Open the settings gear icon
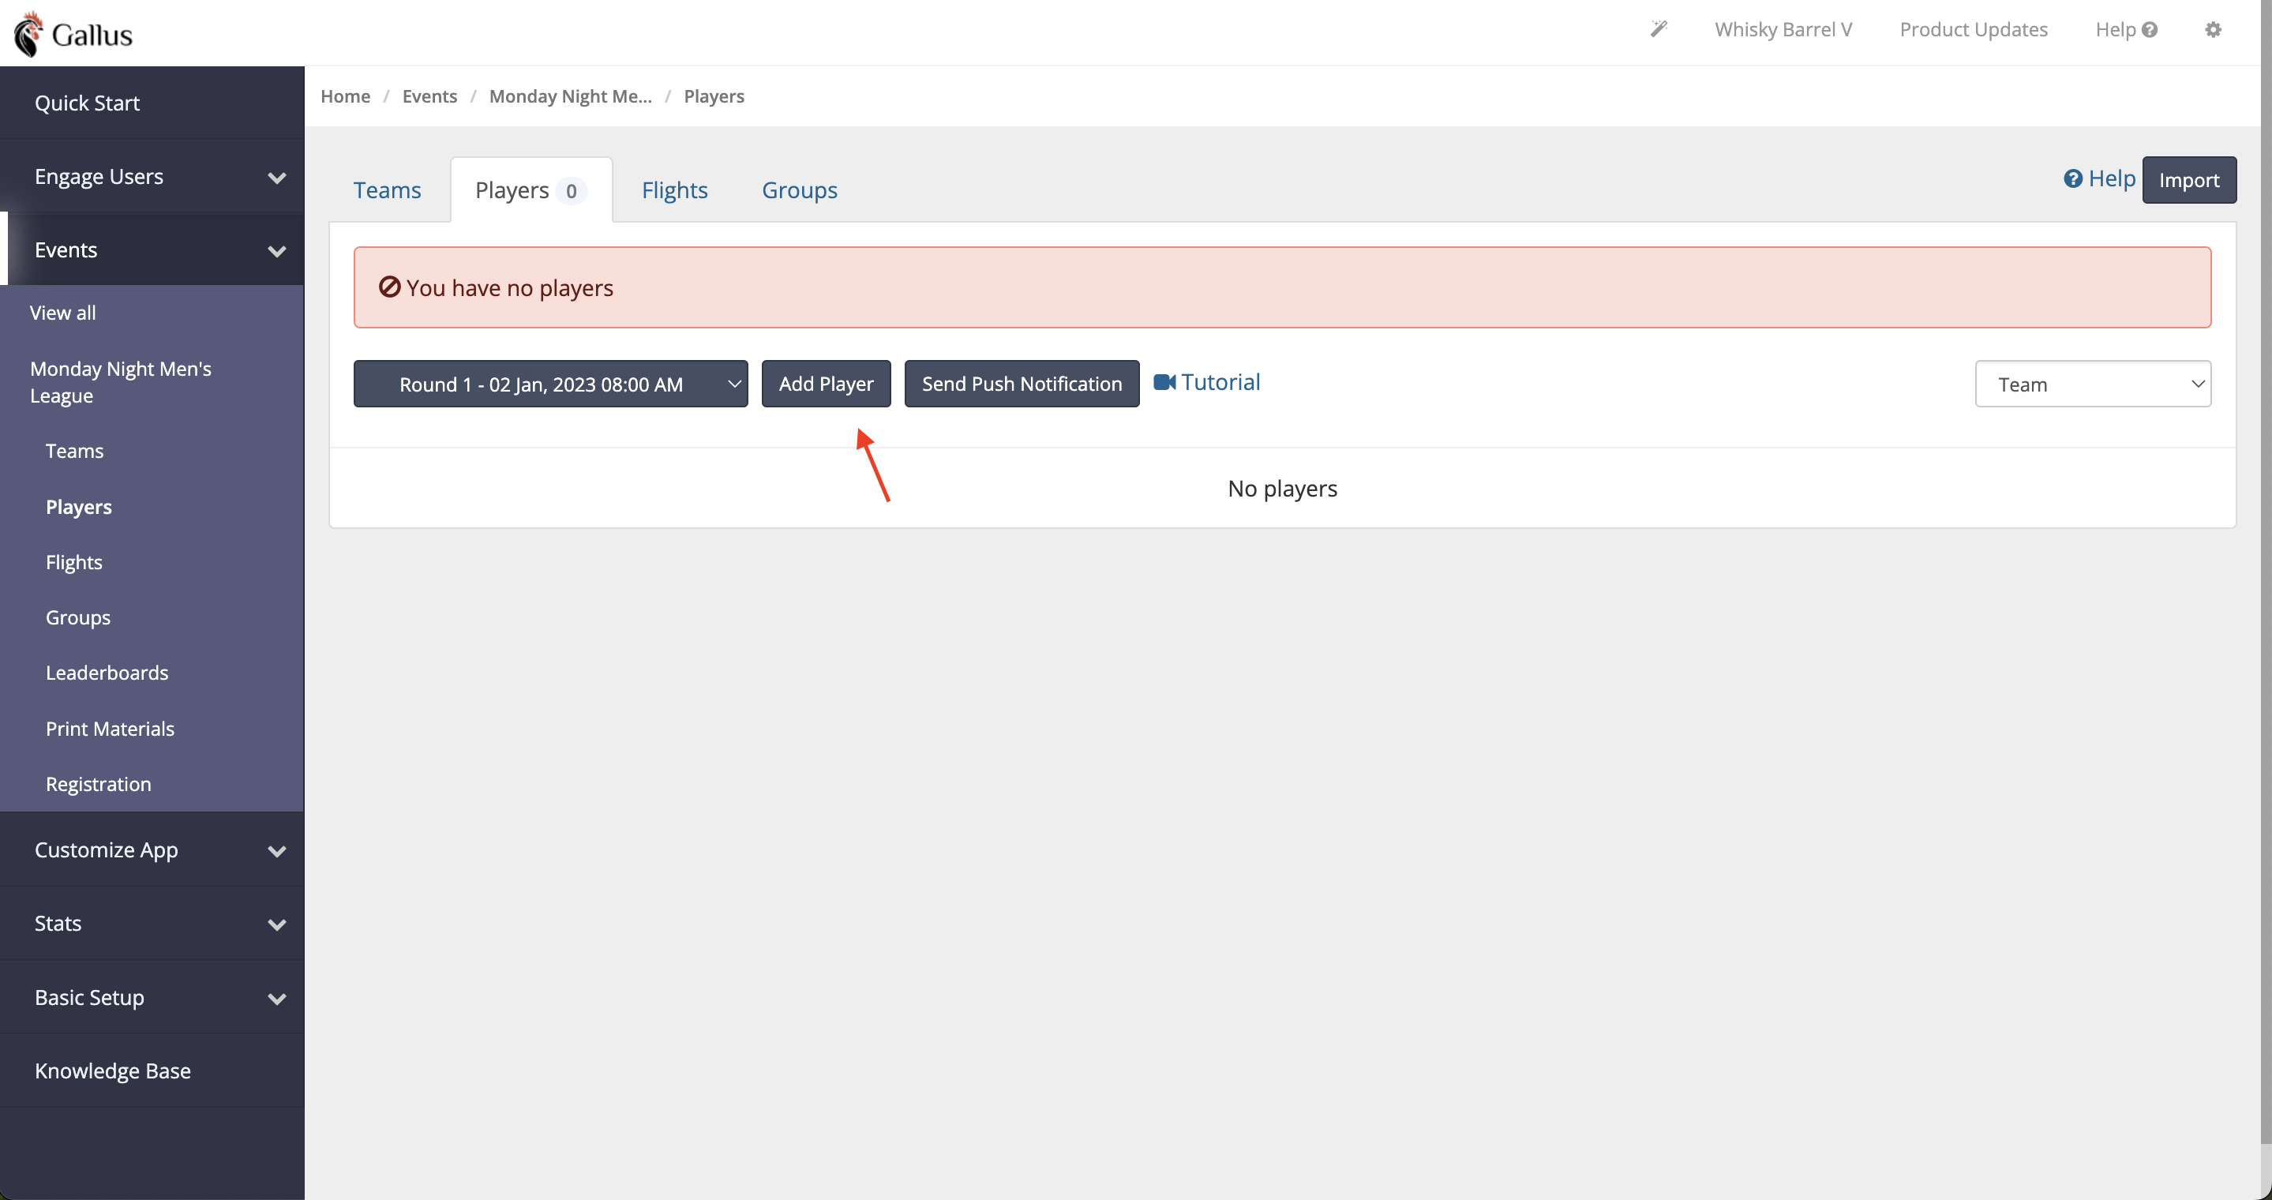This screenshot has height=1200, width=2272. (2213, 29)
